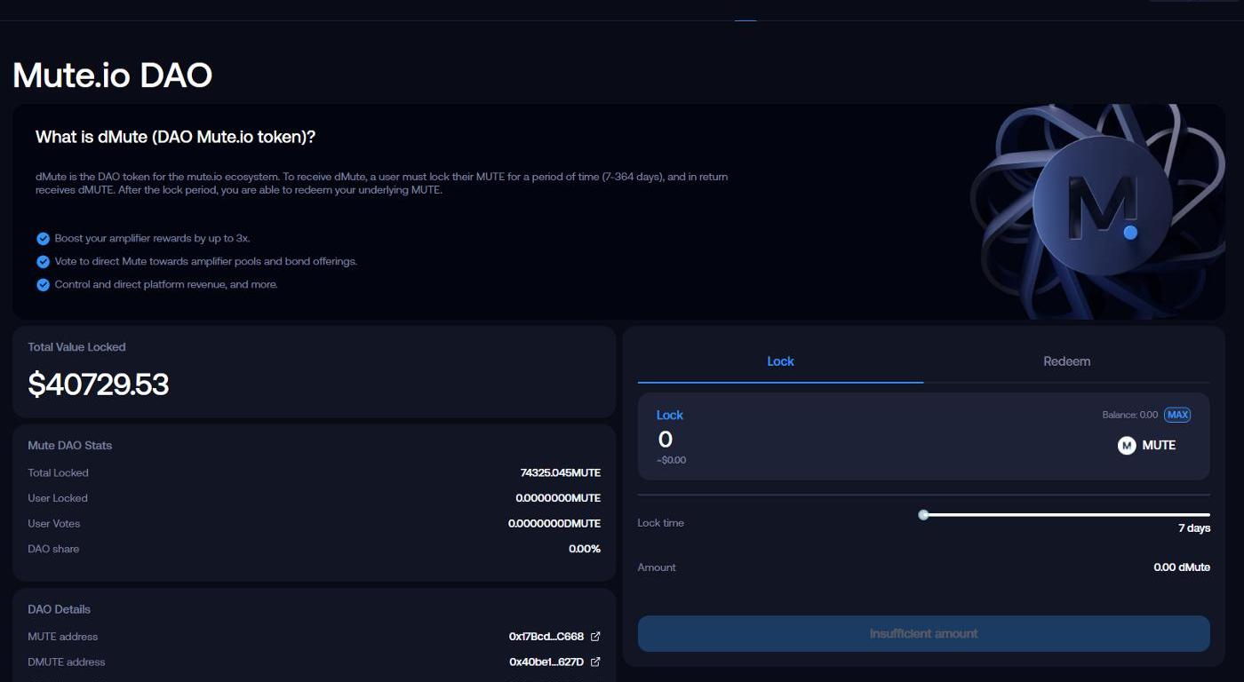Open the 0x40be1...627D DMUTE address link
The width and height of the screenshot is (1244, 682).
[546, 662]
